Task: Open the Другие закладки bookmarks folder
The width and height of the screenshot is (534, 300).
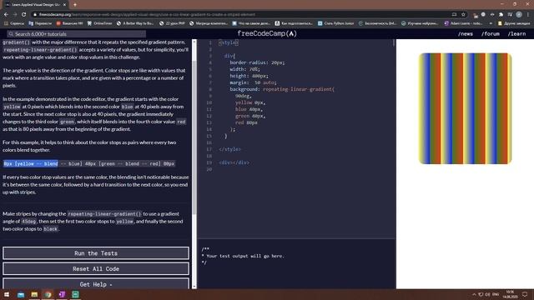Action: click(x=514, y=23)
